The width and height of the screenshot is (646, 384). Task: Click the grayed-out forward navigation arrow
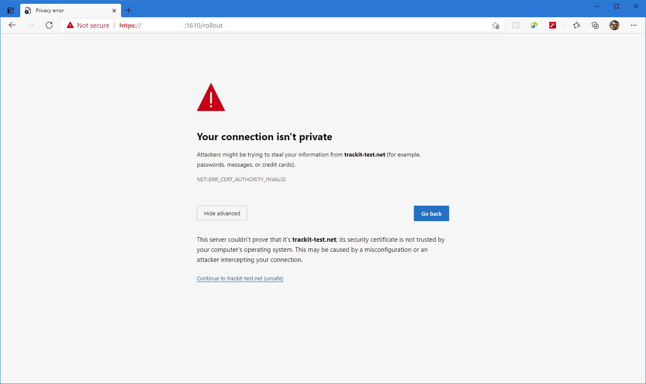(31, 25)
